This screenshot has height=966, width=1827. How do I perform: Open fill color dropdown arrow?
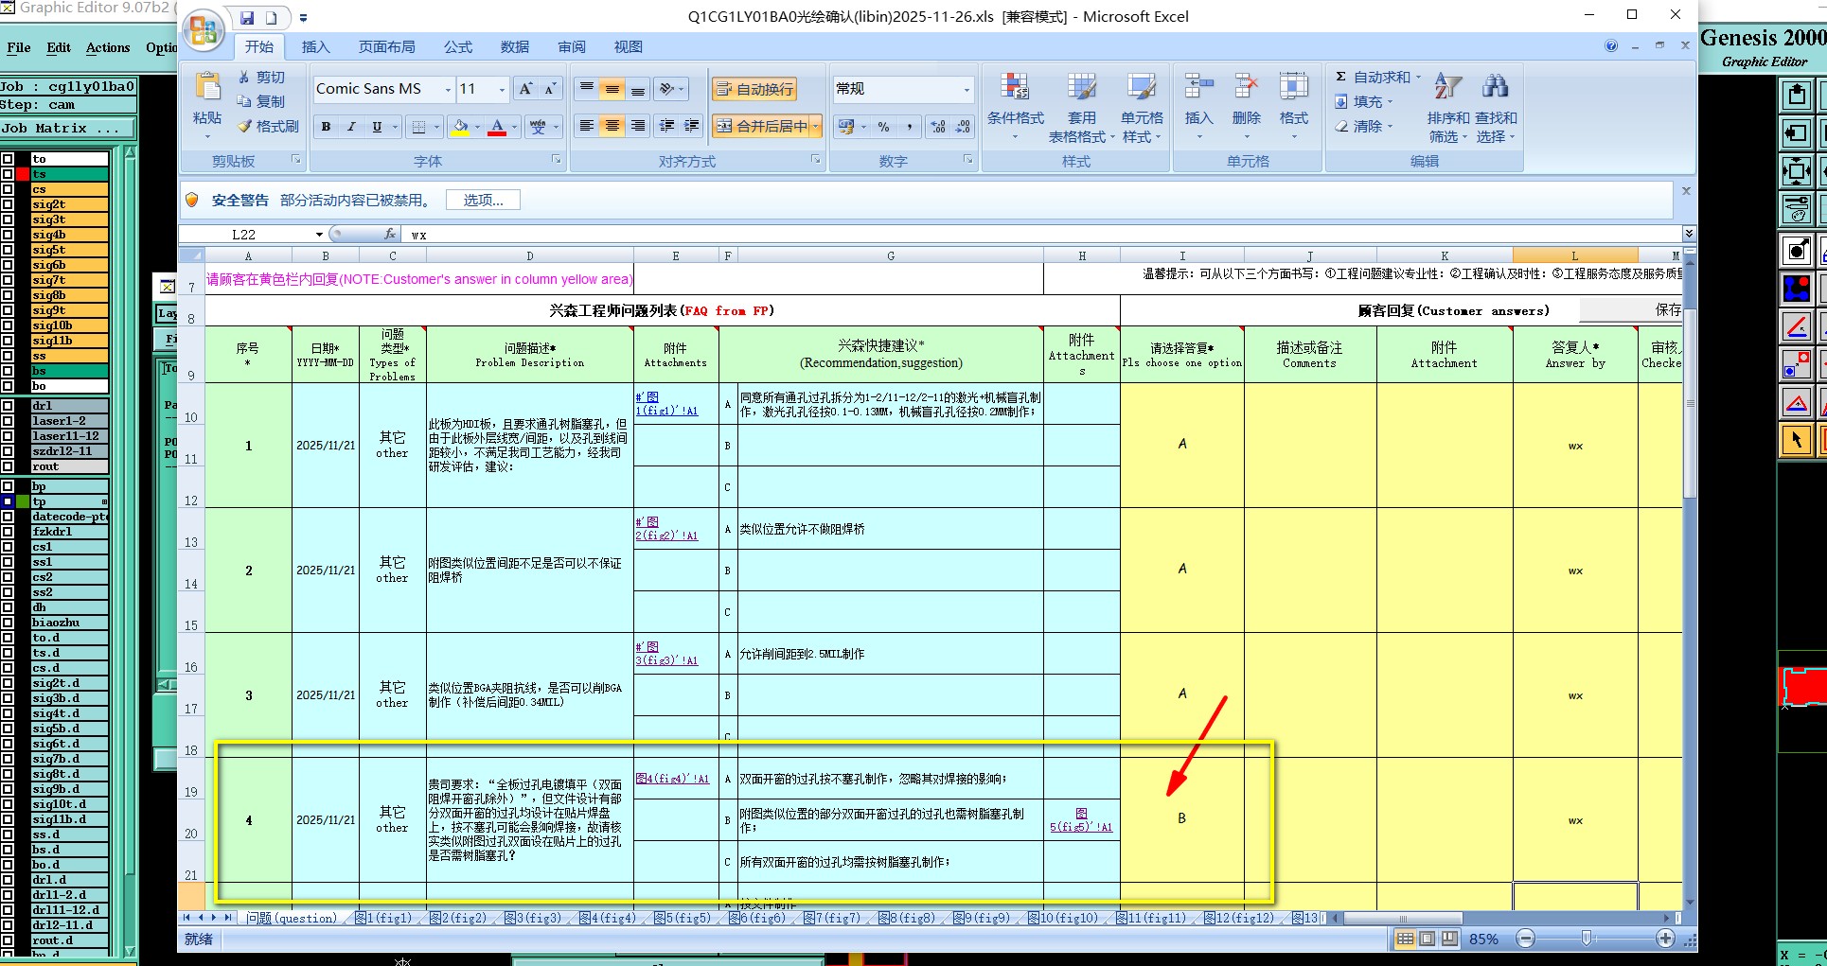click(x=477, y=126)
